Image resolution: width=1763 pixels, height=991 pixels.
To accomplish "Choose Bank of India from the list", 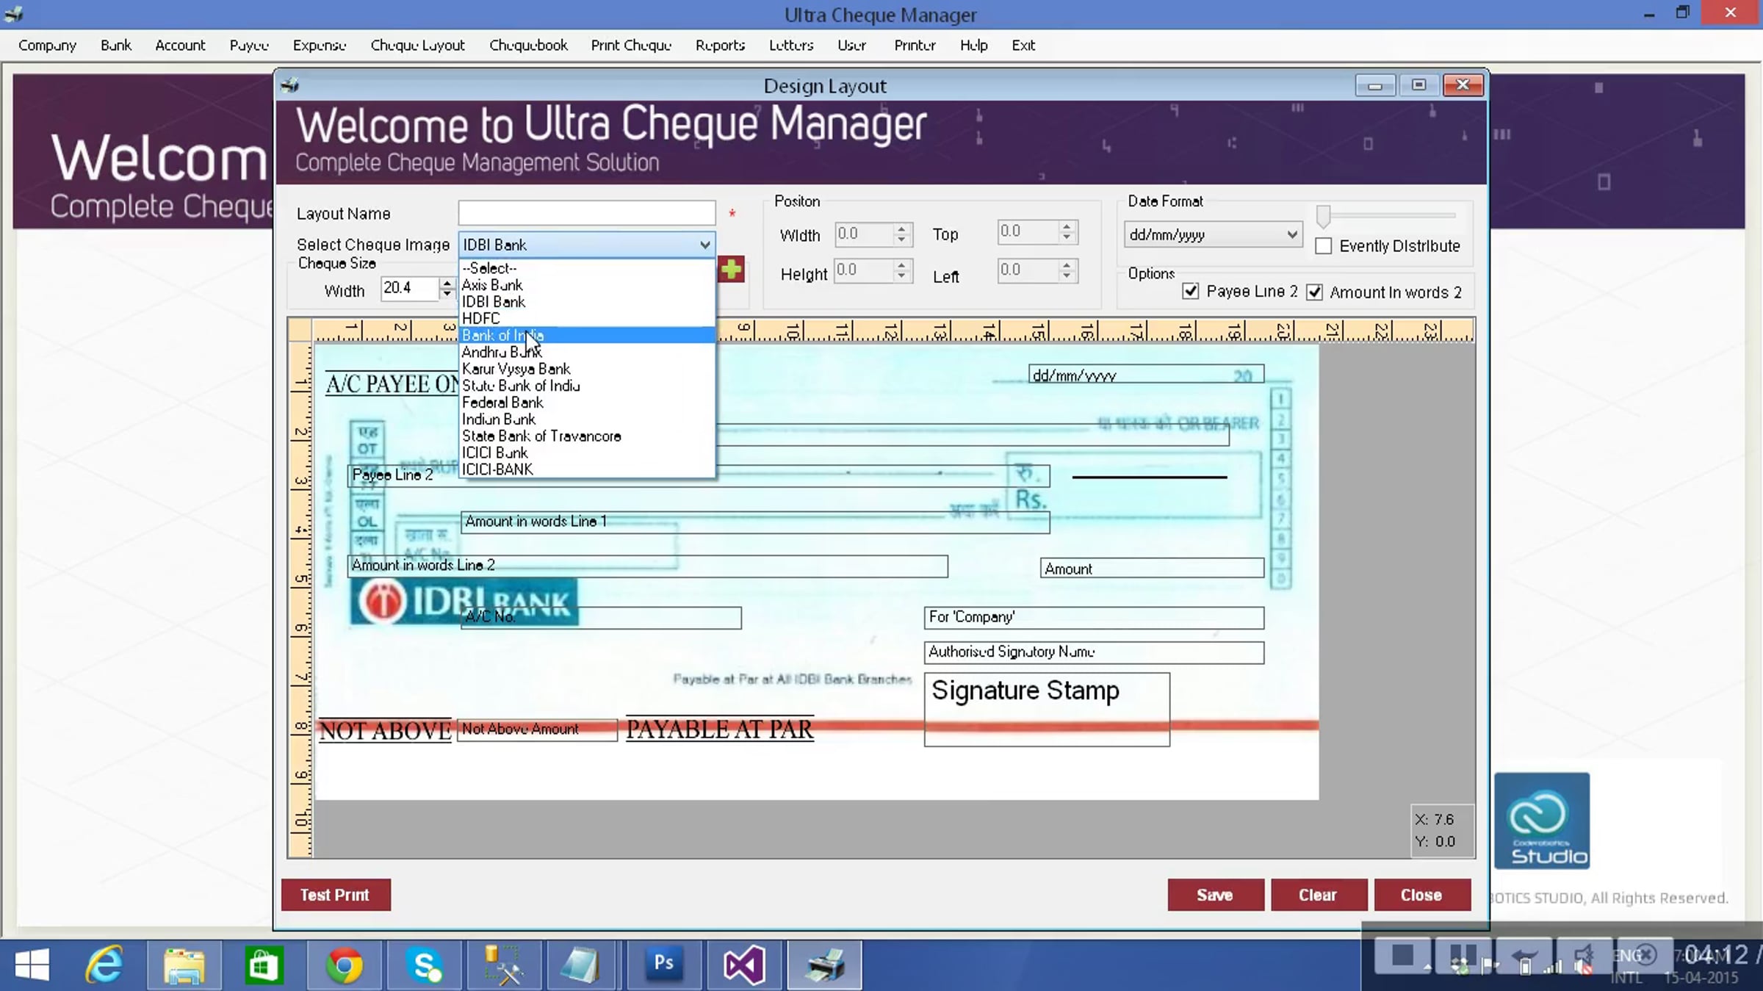I will 587,336.
